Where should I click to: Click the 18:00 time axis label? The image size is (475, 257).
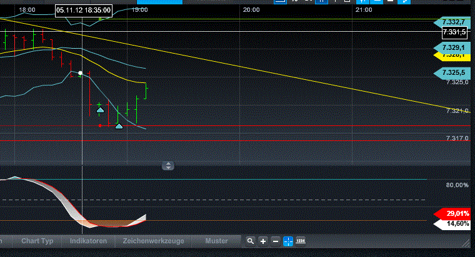[27, 10]
